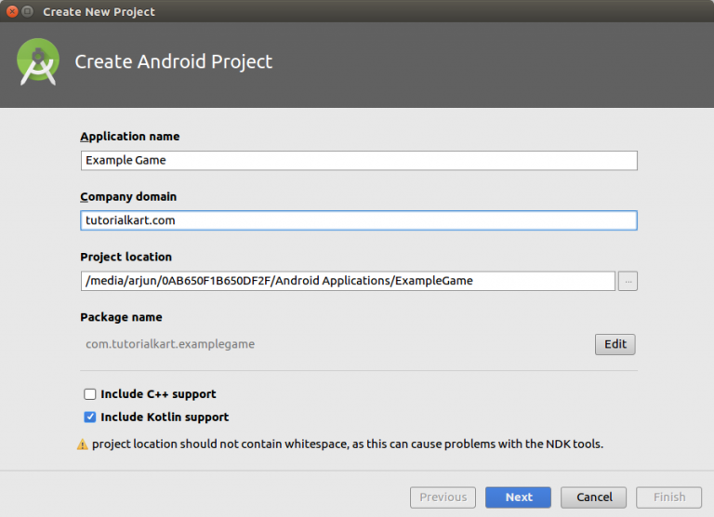Click the Previous button

443,497
